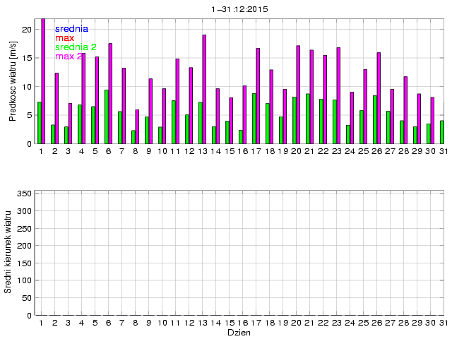Select the green bar for day 6
The image size is (452, 339).
click(107, 117)
